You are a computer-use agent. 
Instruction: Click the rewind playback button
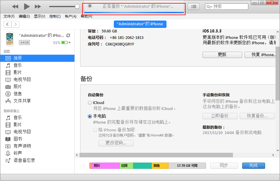point(15,7)
